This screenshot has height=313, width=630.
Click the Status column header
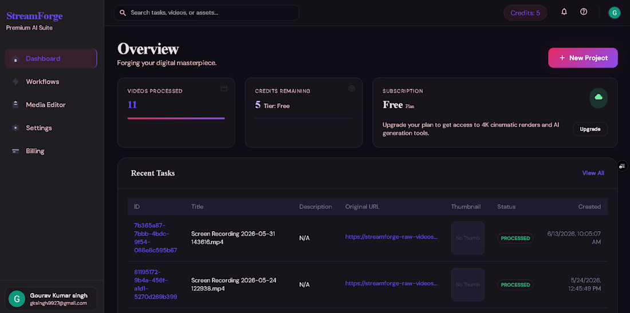point(506,207)
